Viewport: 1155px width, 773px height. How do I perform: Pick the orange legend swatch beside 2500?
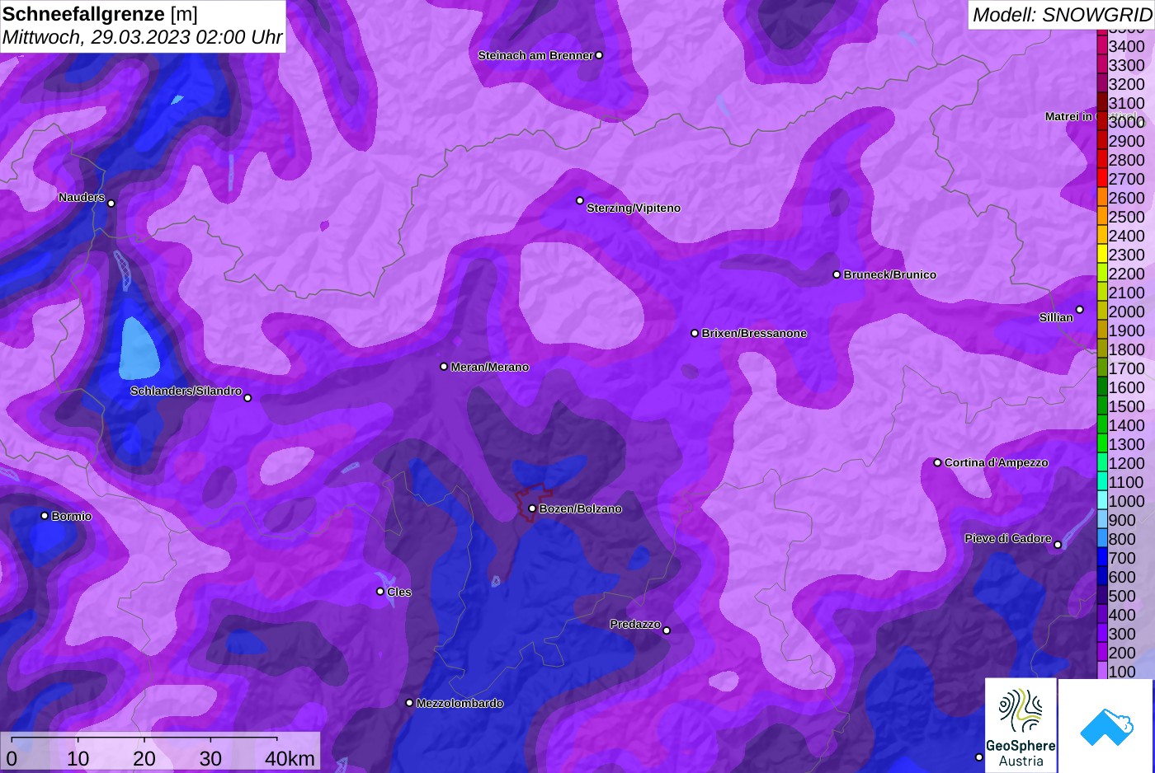(x=1102, y=216)
